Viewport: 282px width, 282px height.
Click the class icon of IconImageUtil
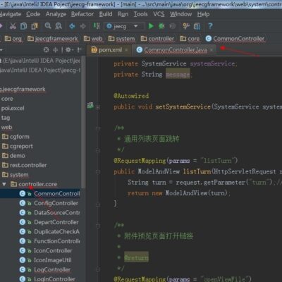[23, 260]
